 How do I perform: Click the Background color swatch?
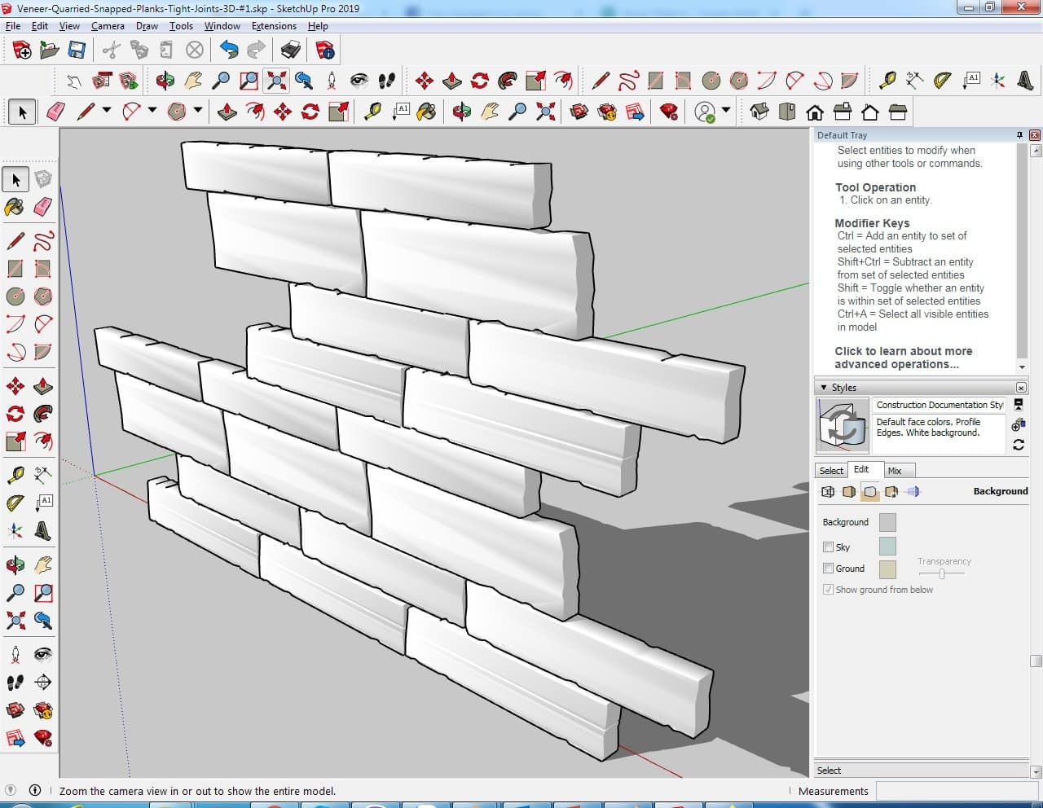(x=887, y=523)
